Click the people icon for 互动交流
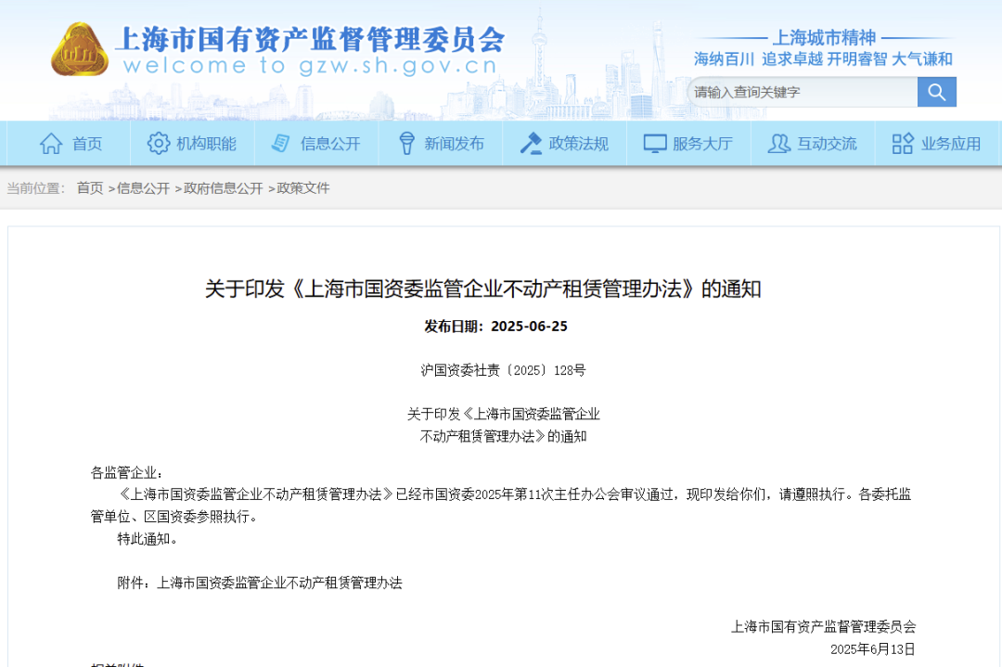The width and height of the screenshot is (1002, 667). tap(779, 144)
